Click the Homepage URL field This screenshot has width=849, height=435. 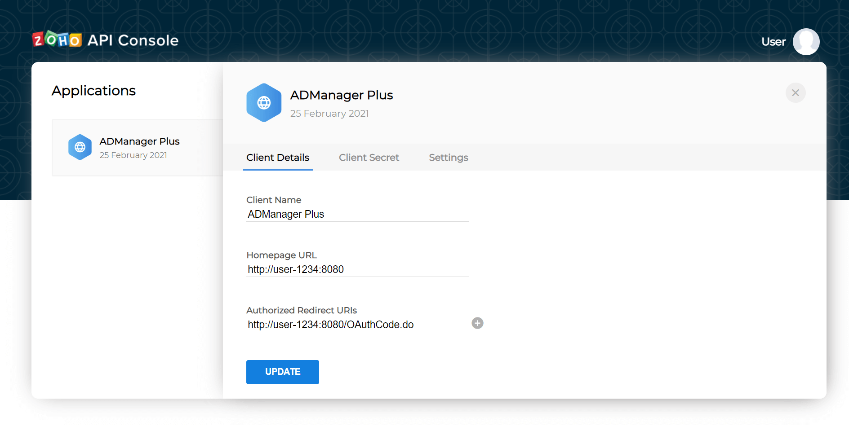click(x=357, y=269)
